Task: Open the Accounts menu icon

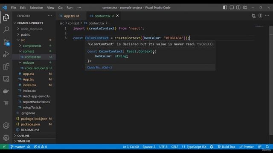Action: [x=6, y=126]
